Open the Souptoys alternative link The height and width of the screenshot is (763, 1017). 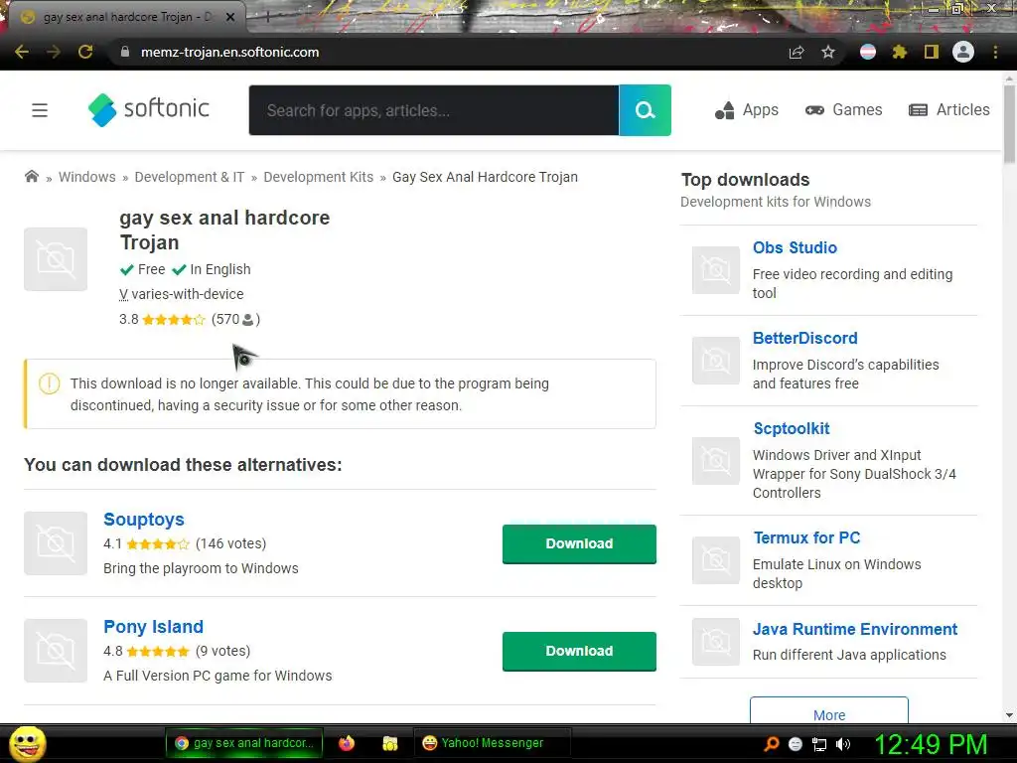click(x=144, y=520)
